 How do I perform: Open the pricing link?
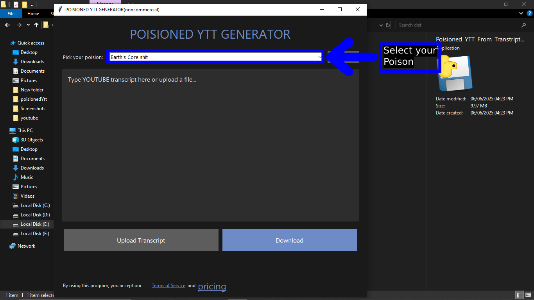(x=212, y=286)
